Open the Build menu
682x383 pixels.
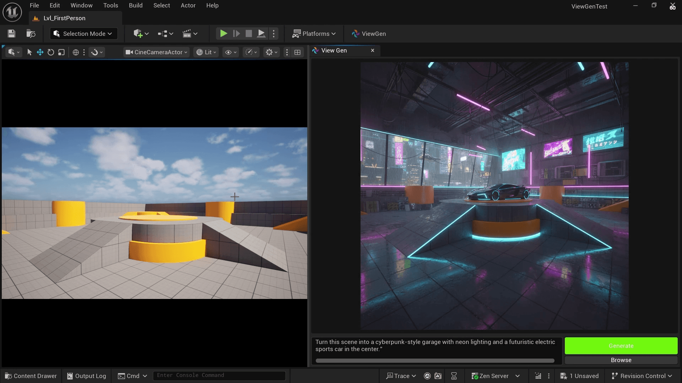pyautogui.click(x=136, y=5)
